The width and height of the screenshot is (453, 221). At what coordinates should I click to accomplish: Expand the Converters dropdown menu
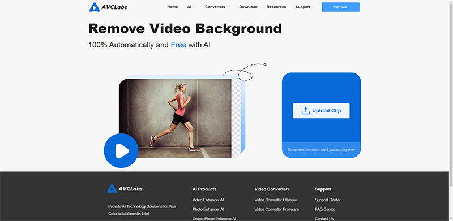(x=217, y=7)
